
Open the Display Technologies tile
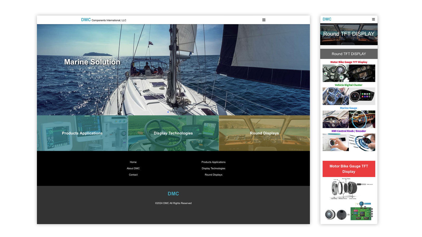(x=173, y=133)
